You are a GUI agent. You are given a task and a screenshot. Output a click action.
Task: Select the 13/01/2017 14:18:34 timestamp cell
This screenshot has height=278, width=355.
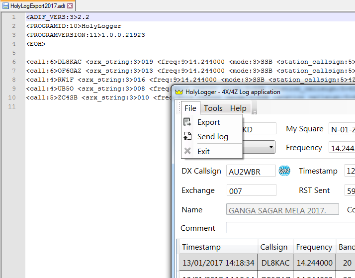point(218,263)
